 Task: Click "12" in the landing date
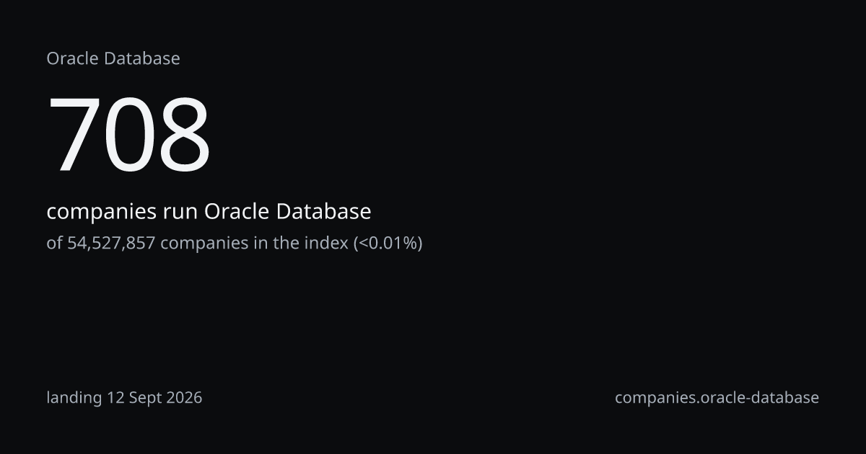coord(116,398)
